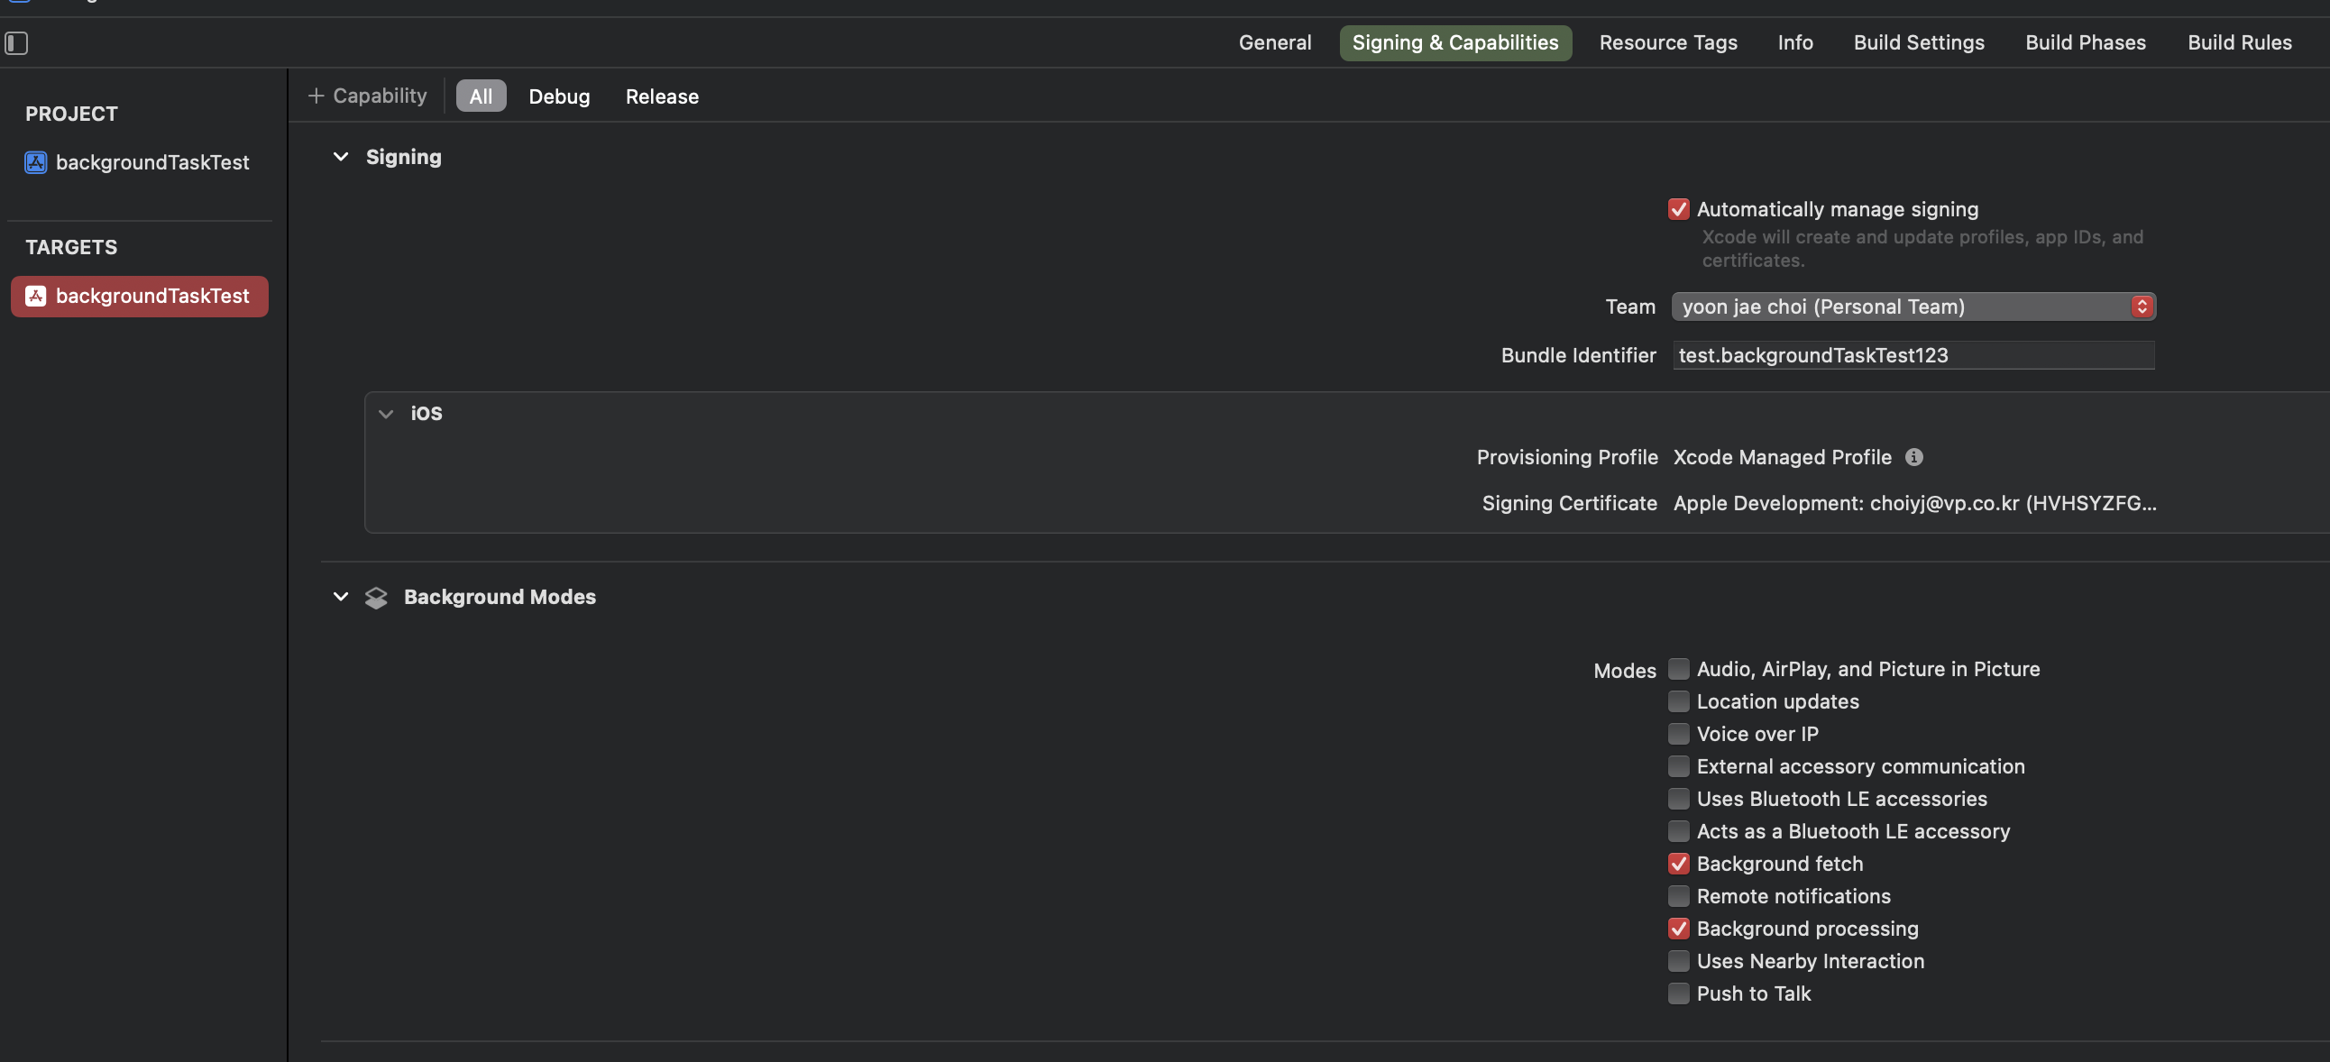This screenshot has height=1062, width=2330.
Task: Uncheck Automatically manage signing
Action: tap(1678, 209)
